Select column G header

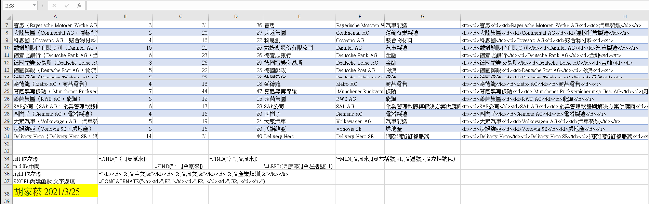[x=423, y=16]
